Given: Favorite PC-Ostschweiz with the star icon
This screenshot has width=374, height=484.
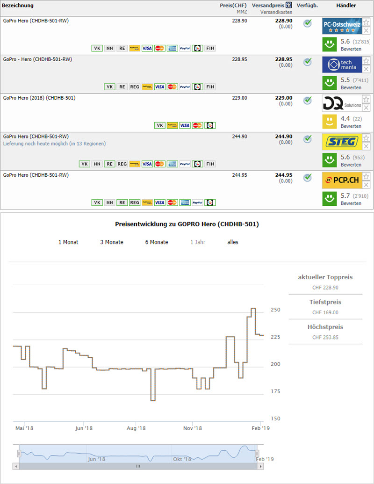Looking at the screenshot, I should coord(367,22).
